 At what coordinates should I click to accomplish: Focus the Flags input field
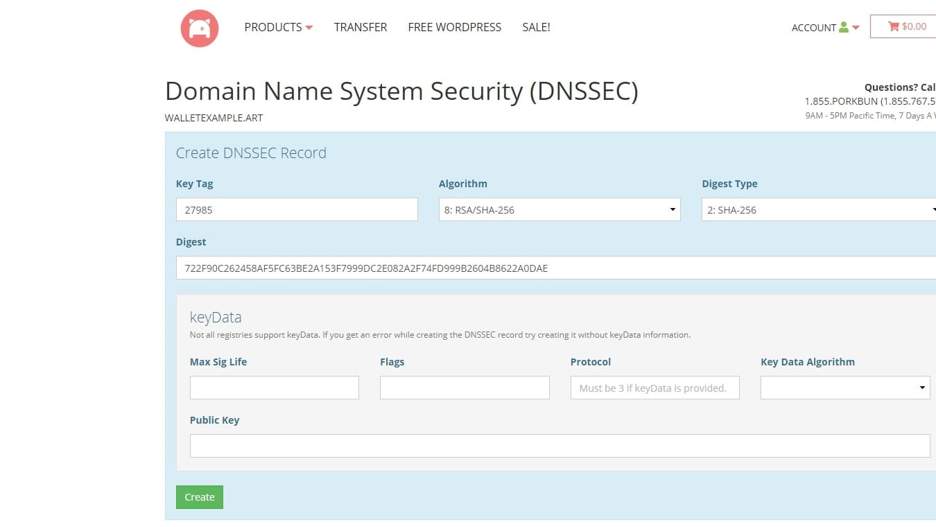point(465,388)
